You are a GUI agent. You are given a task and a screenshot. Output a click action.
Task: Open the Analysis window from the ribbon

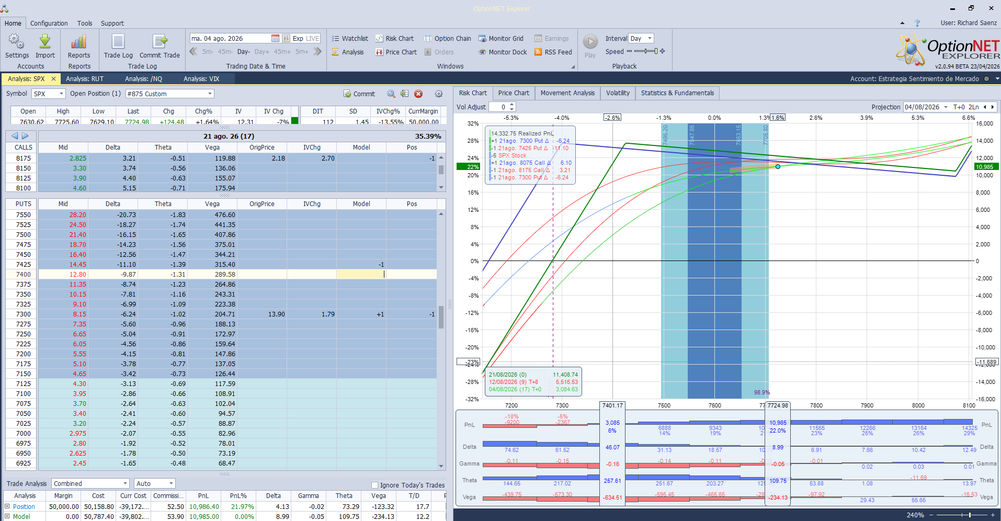click(x=348, y=52)
